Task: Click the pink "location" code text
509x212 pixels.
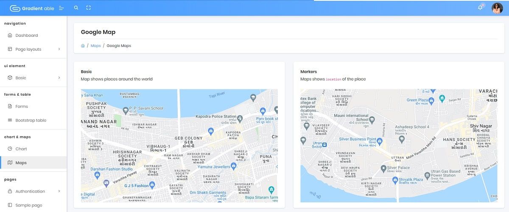Action: pos(333,79)
